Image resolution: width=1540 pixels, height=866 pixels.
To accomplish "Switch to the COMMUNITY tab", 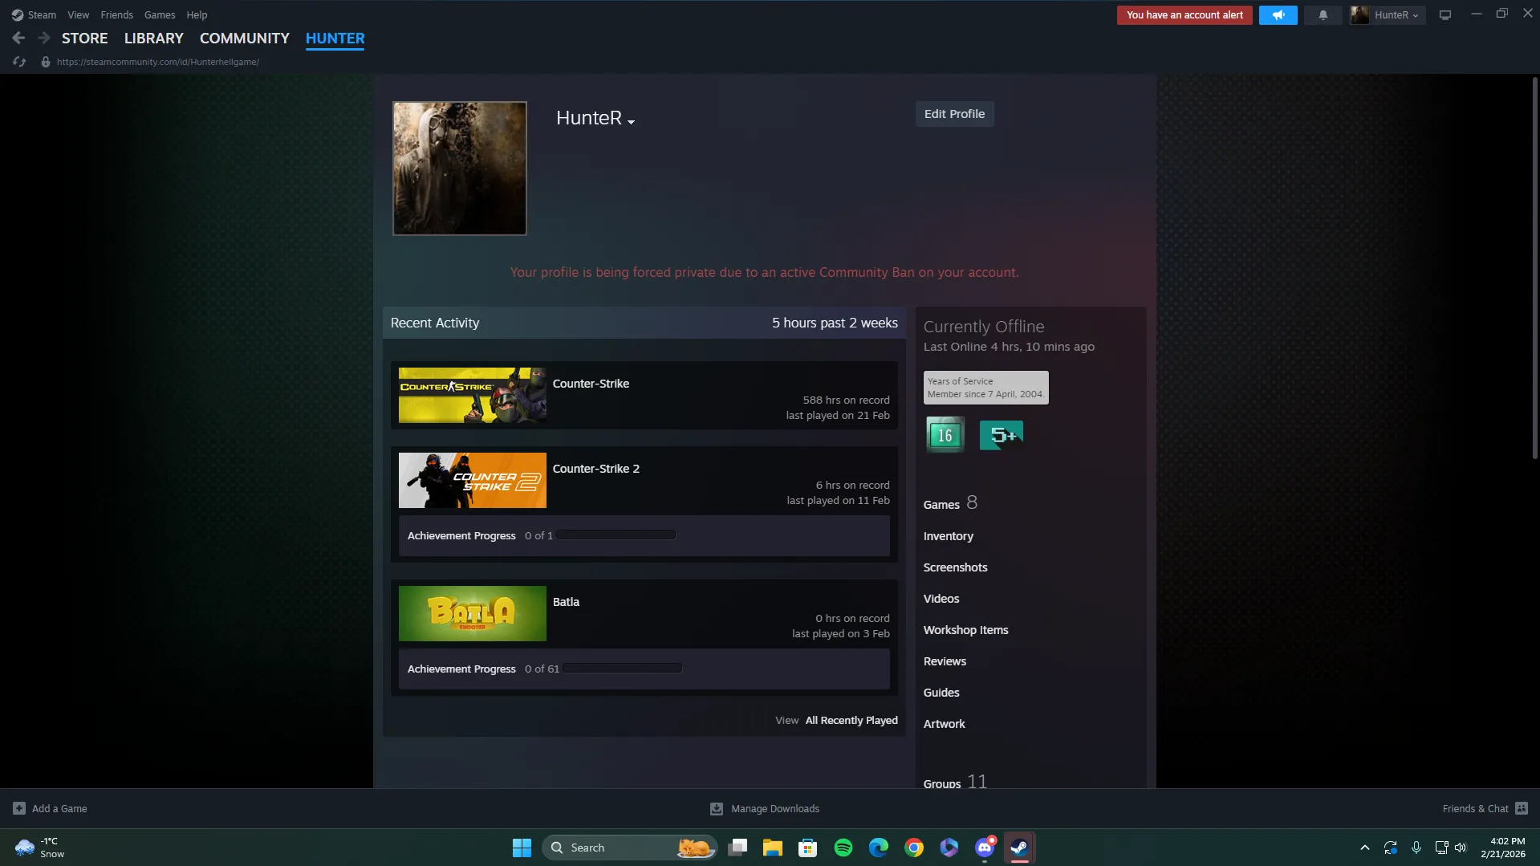I will pos(244,38).
